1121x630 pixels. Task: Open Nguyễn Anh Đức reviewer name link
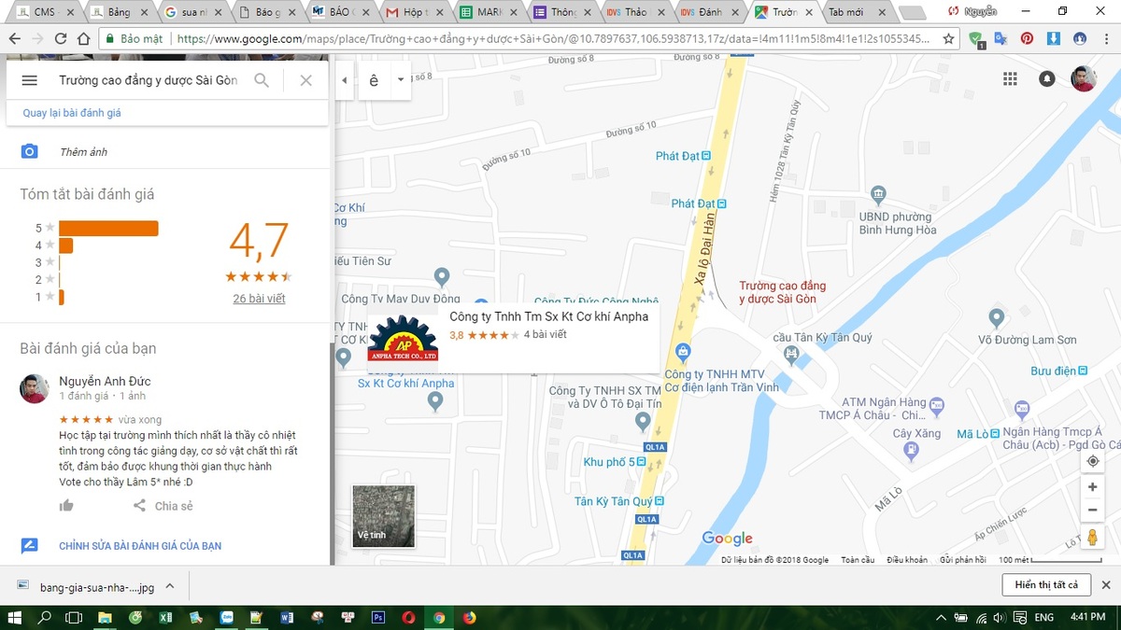tap(105, 381)
